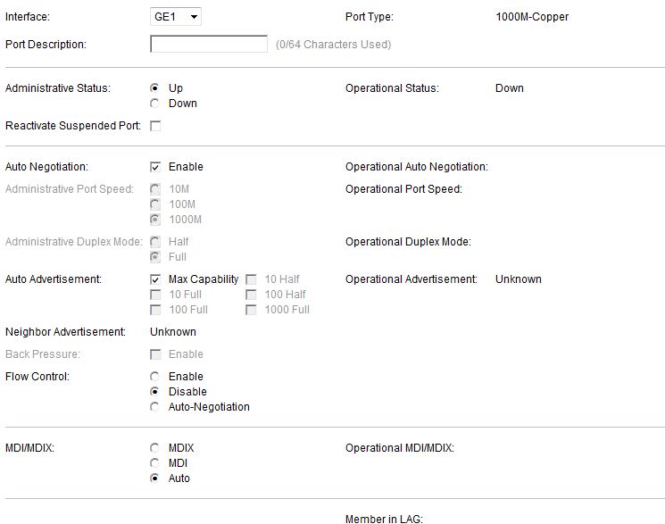Select MDI mode
Viewport: 665px width, 524px height.
pyautogui.click(x=154, y=463)
